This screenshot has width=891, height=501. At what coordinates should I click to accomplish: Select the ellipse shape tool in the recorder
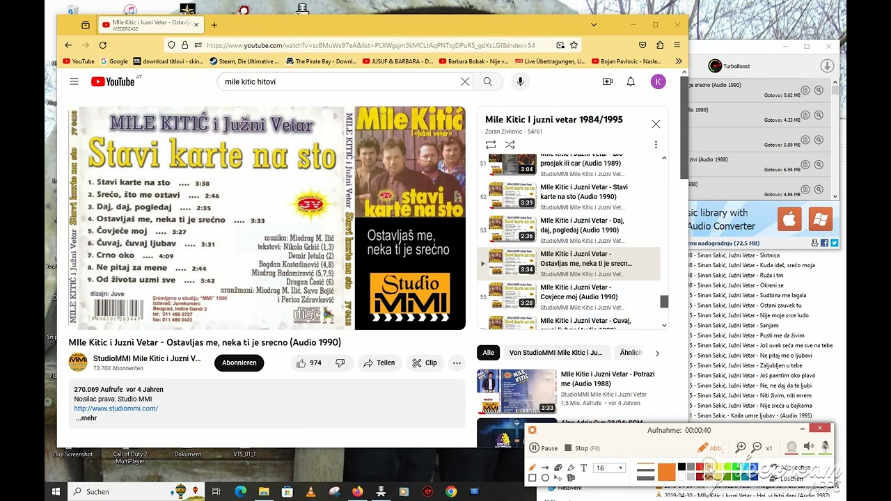(545, 478)
